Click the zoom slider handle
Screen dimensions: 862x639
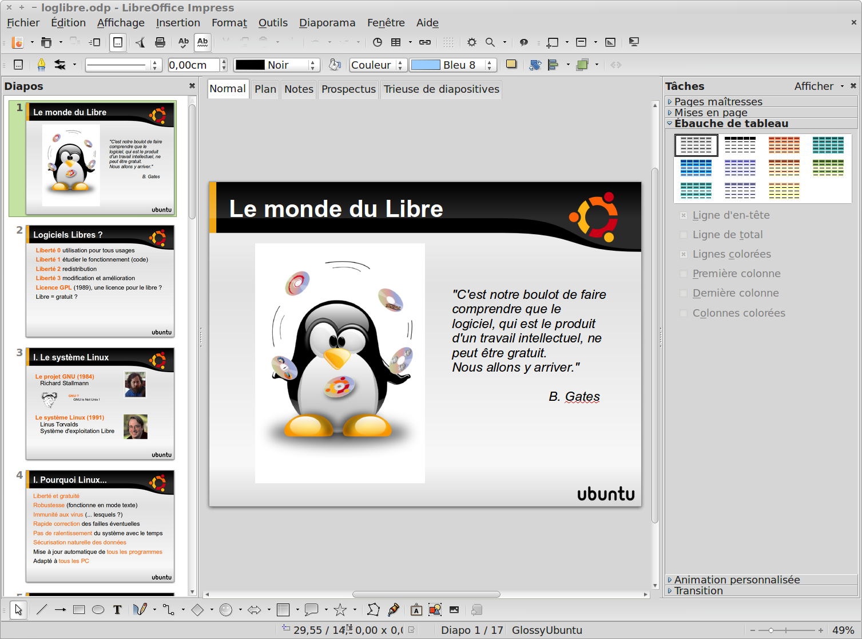[x=771, y=630]
